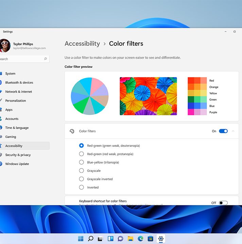
Task: Open Accounts settings category
Action: click(12, 119)
